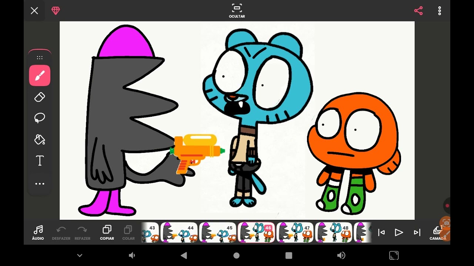
Task: Open Android recent apps square
Action: coord(289,255)
